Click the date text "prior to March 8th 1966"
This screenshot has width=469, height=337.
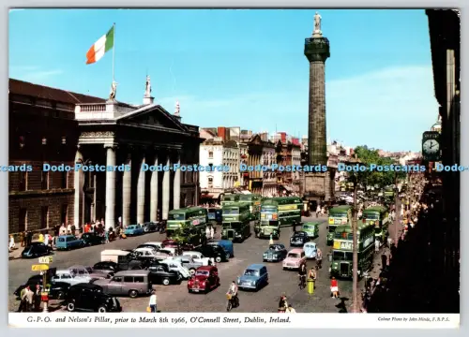(151, 320)
